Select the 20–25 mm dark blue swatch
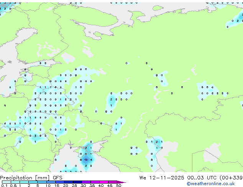The width and height of the screenshot is (243, 187). [x=69, y=182]
